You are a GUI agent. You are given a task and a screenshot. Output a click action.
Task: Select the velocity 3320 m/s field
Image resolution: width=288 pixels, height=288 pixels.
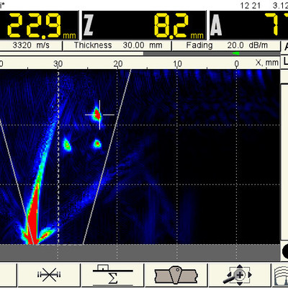pyautogui.click(x=31, y=45)
